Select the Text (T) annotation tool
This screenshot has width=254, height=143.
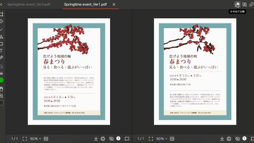tap(1, 51)
